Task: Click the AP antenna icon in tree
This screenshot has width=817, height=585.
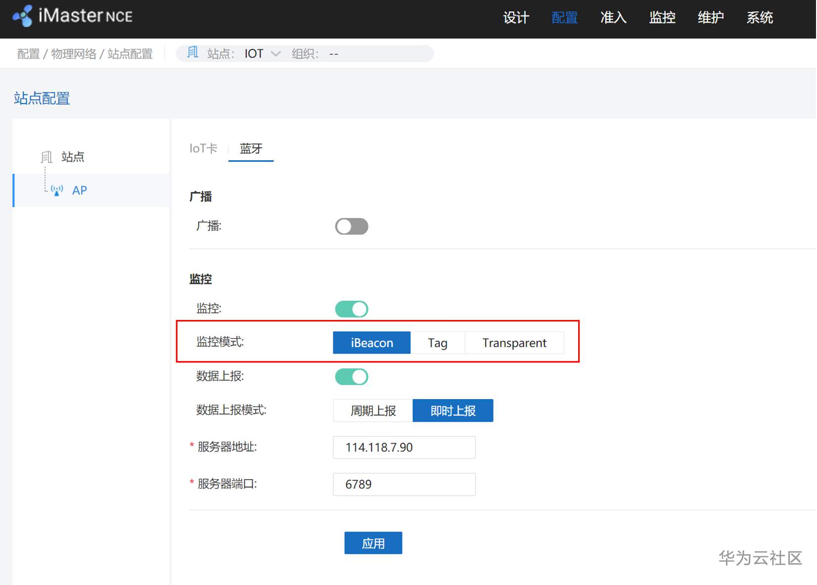Action: tap(57, 190)
